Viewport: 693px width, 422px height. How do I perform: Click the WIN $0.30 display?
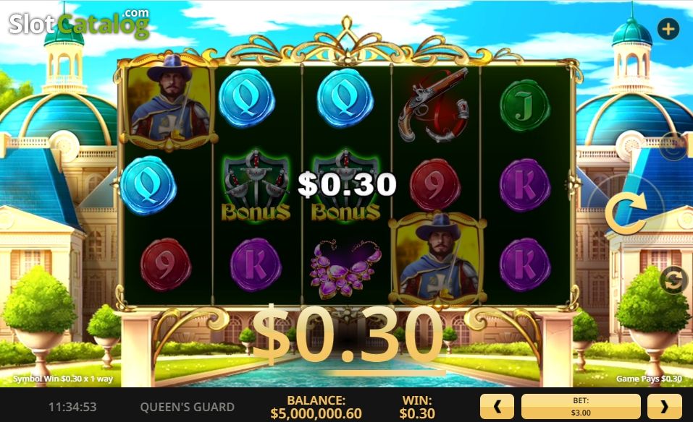tap(417, 407)
